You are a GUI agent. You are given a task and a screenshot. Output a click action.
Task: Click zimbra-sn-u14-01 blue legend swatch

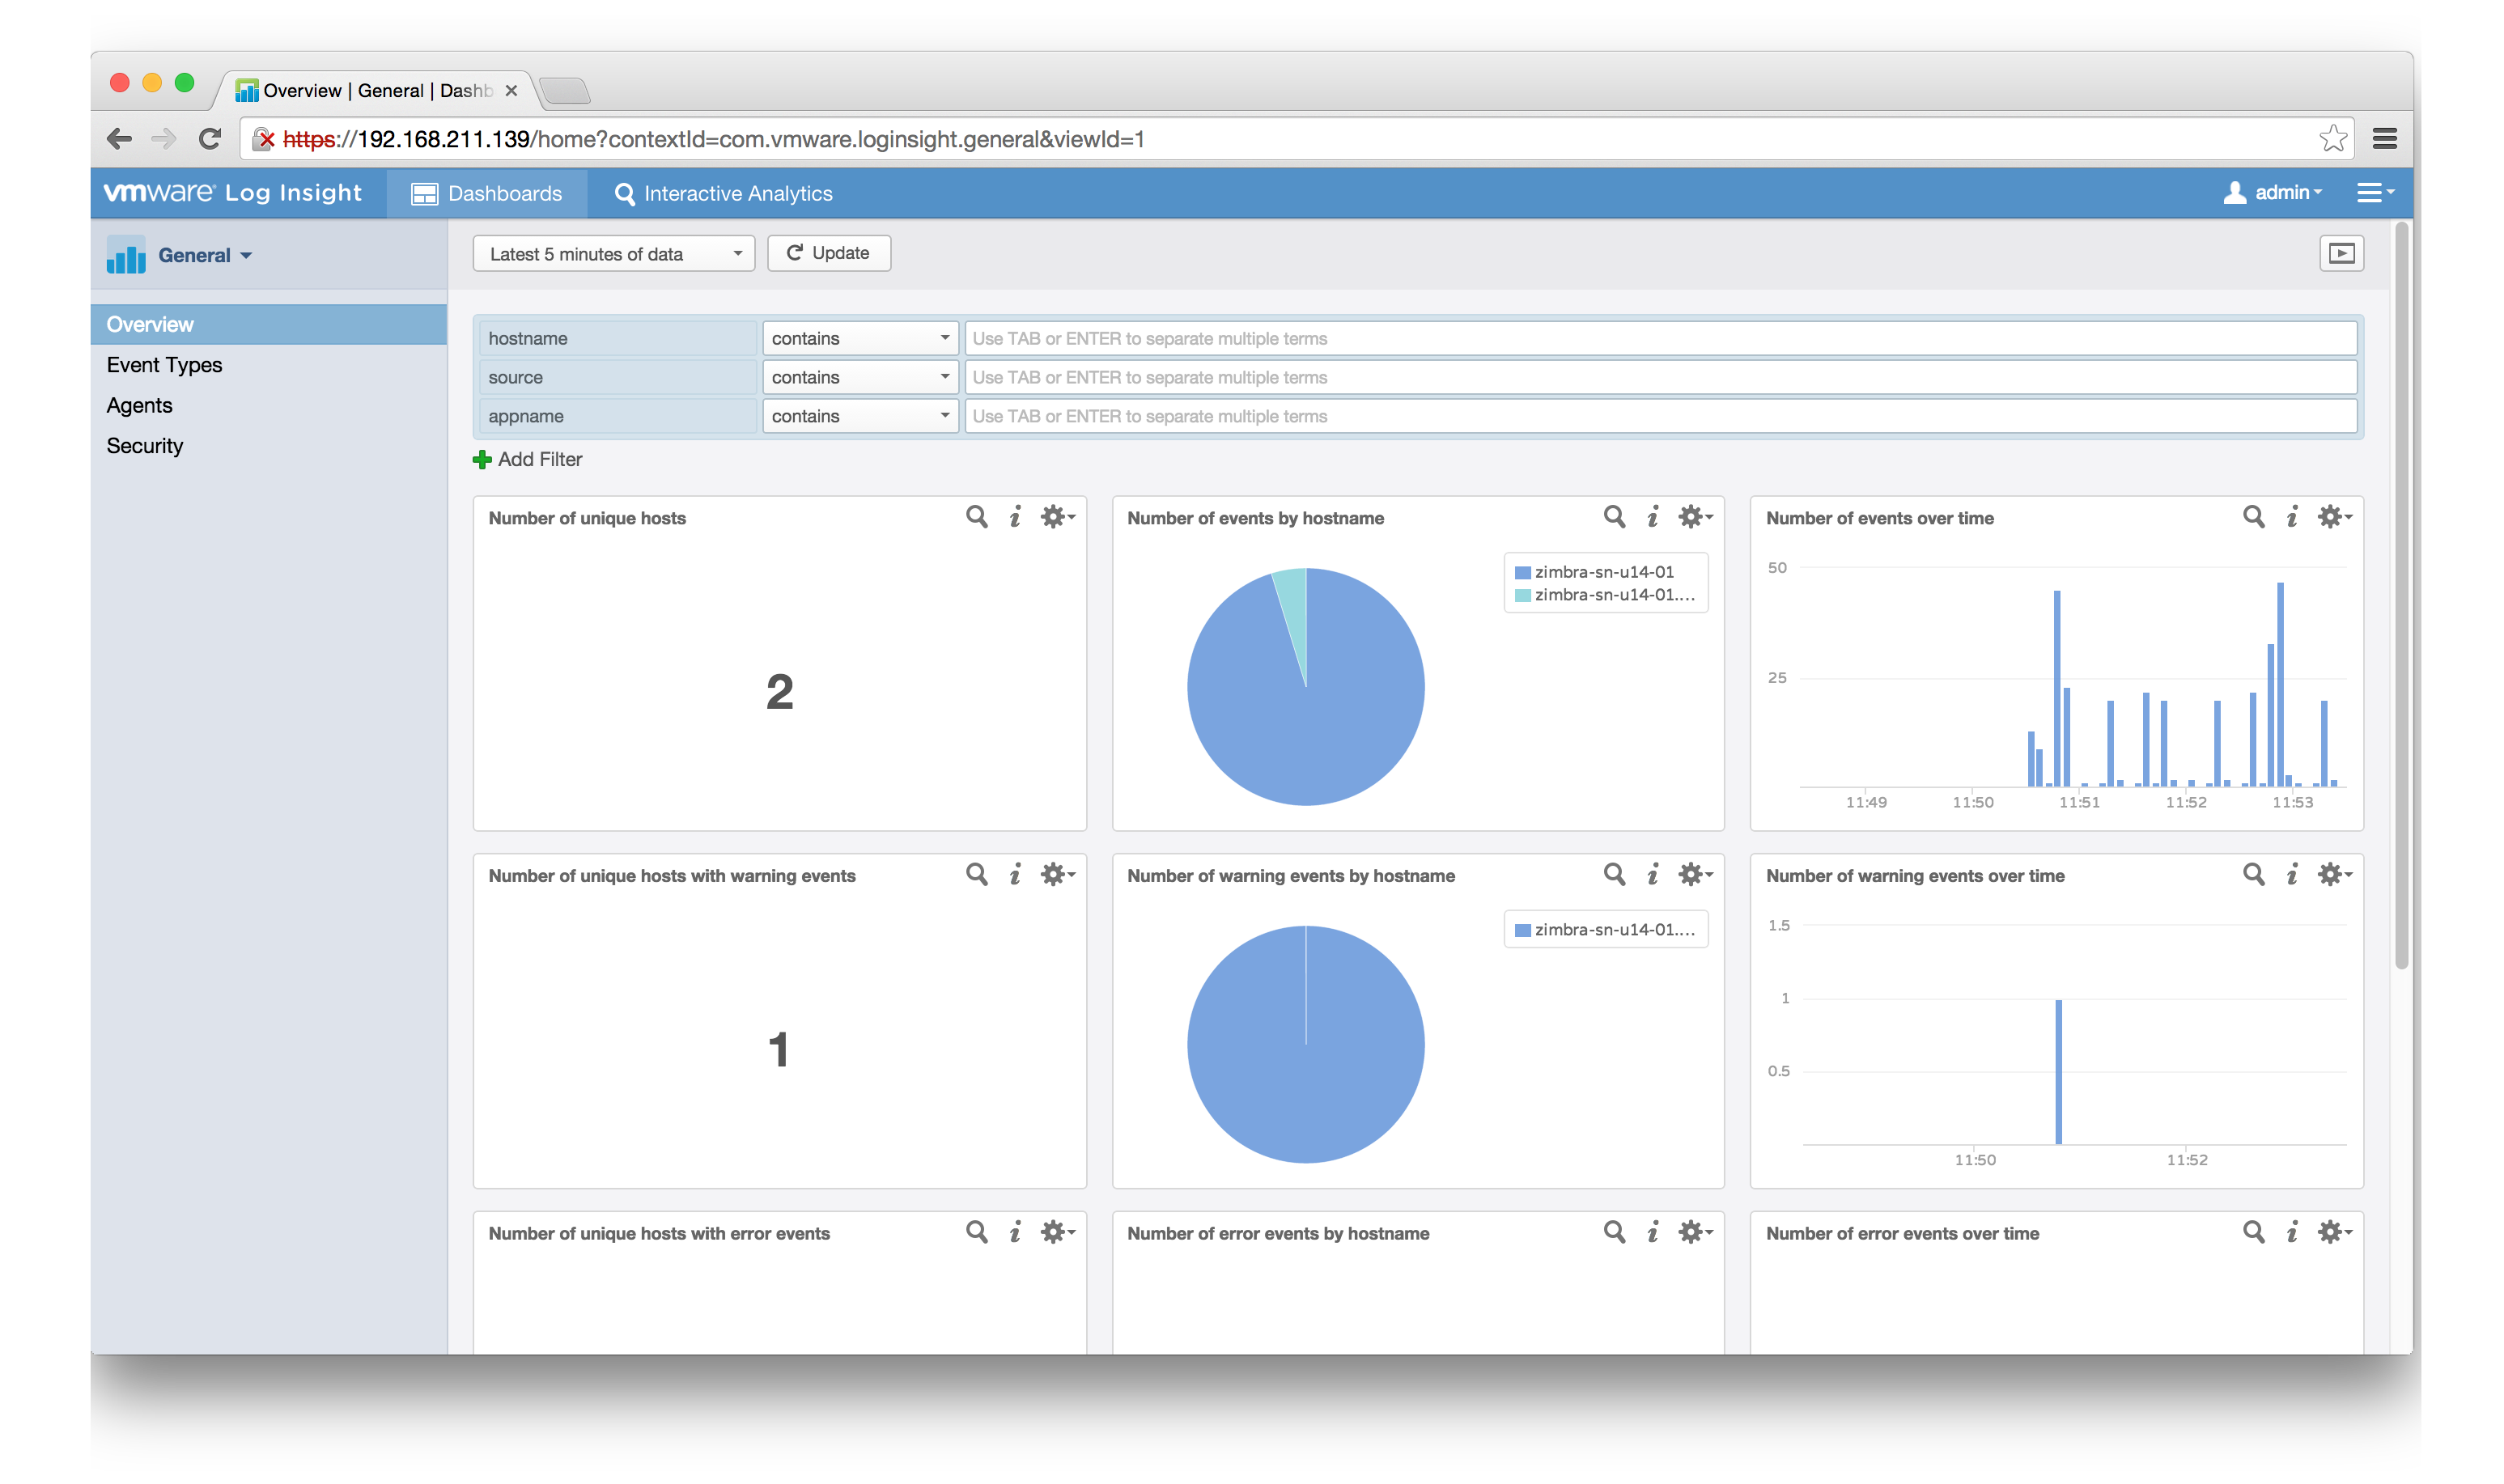1522,573
